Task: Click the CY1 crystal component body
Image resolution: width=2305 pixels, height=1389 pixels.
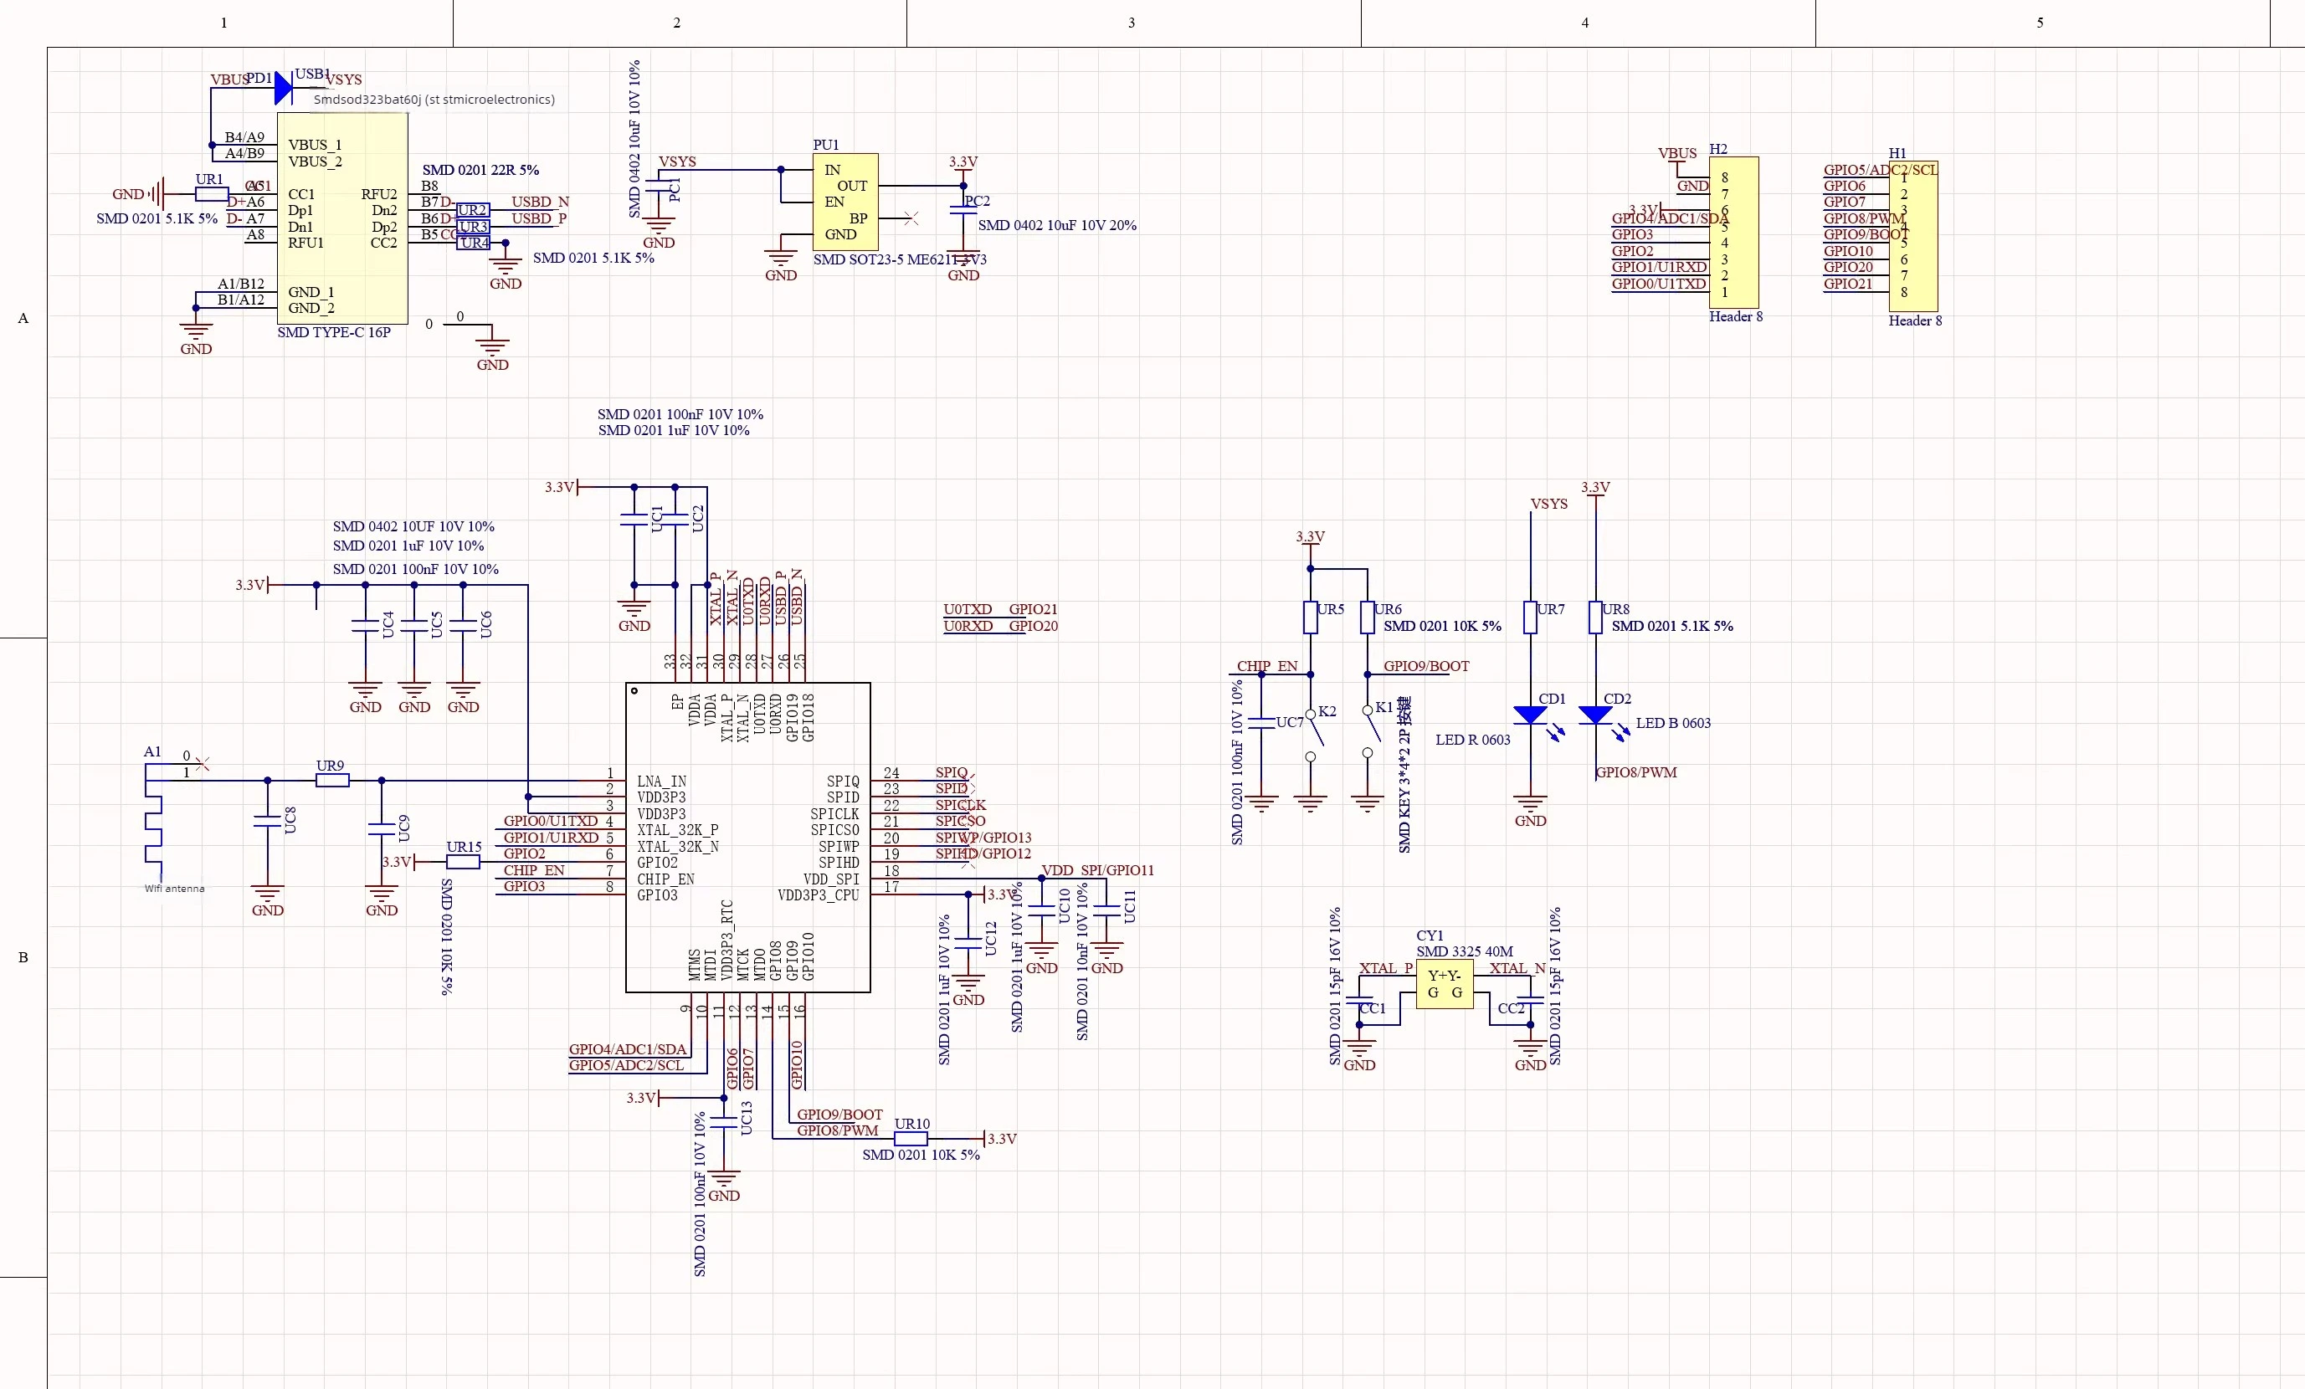Action: pyautogui.click(x=1445, y=984)
